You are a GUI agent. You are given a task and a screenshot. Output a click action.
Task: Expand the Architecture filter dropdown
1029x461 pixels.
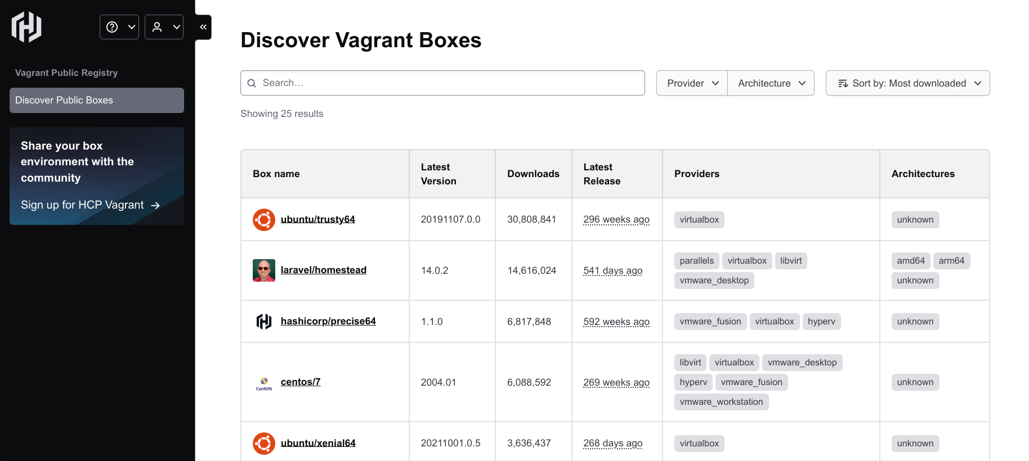(x=771, y=83)
